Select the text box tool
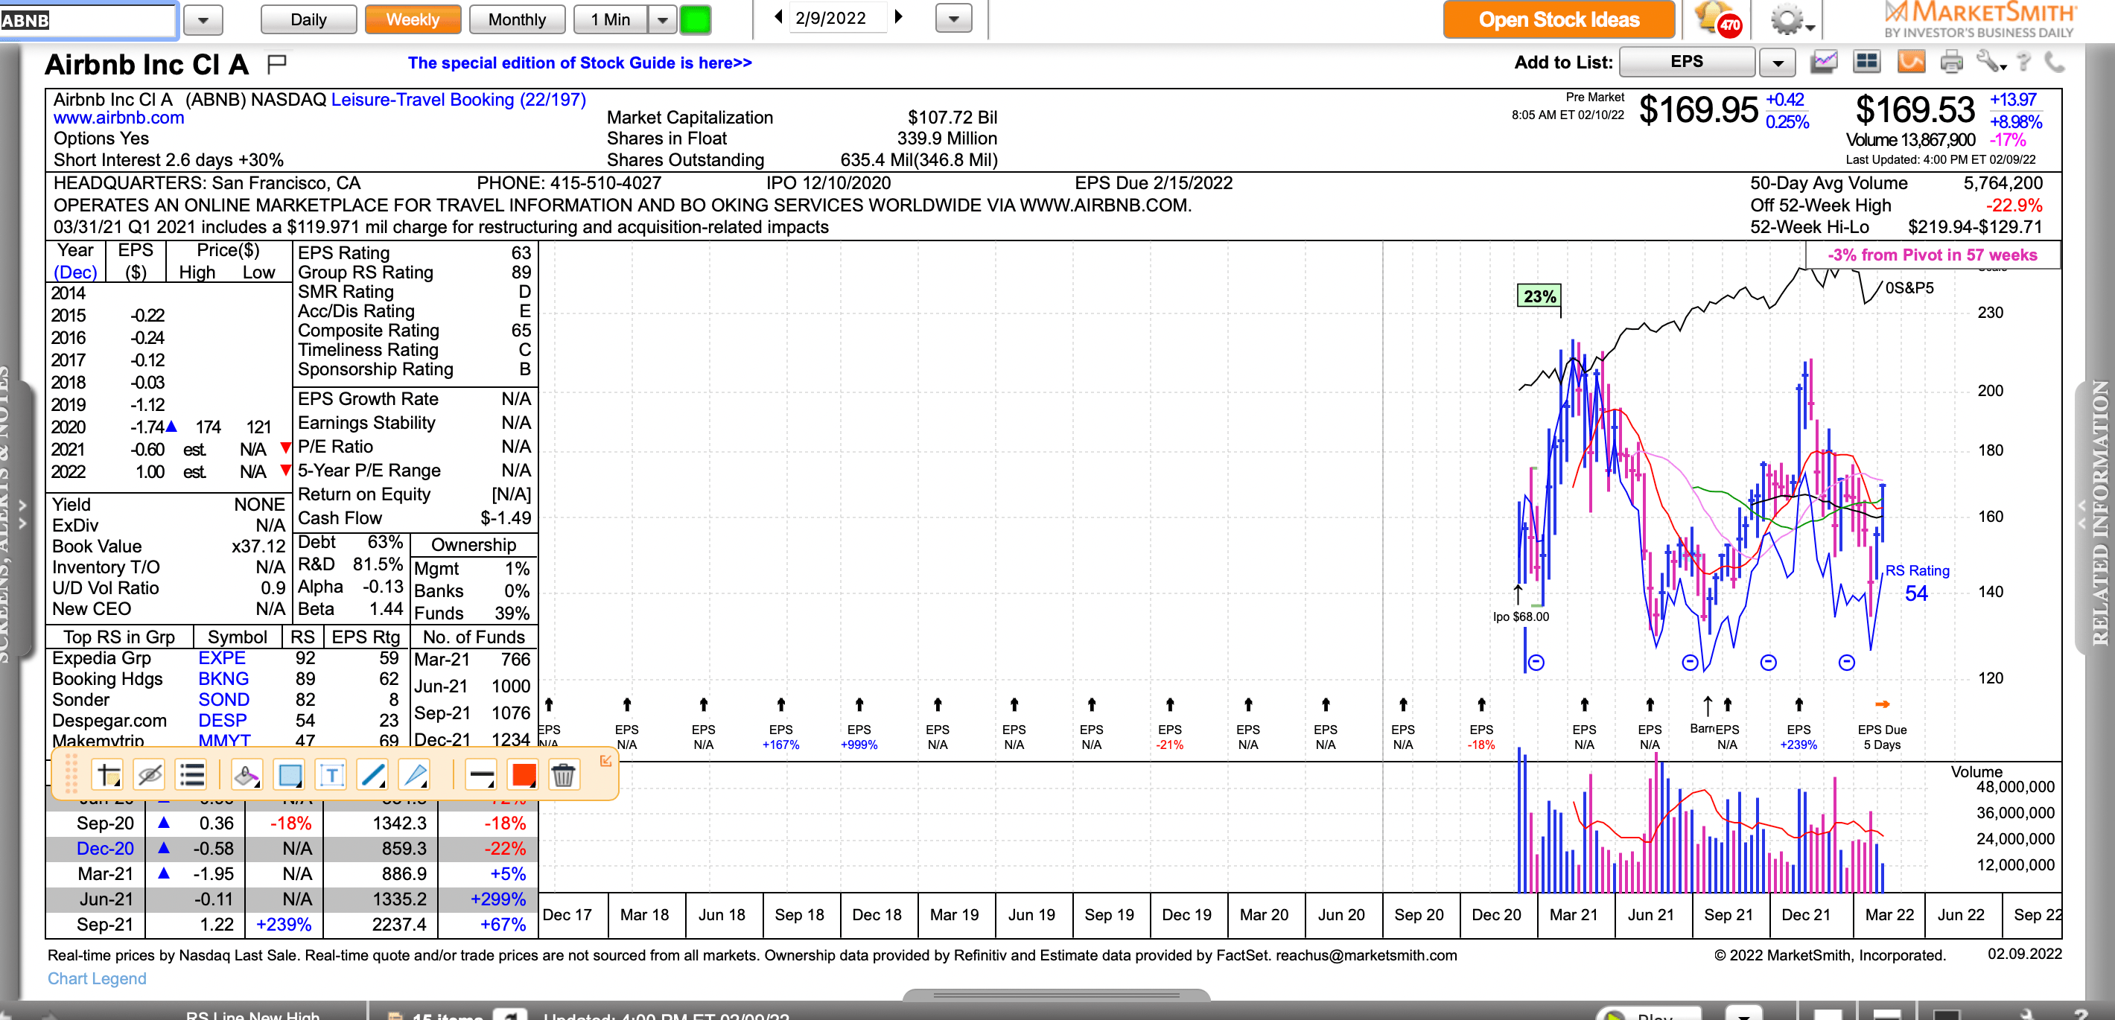 point(331,774)
